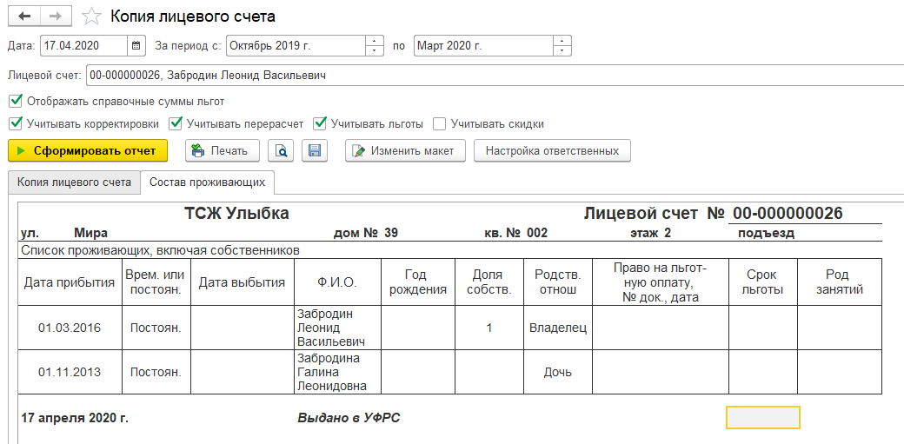Uncheck 'Учитывать корректировки' option
Viewport: 904px width, 444px height.
pyautogui.click(x=16, y=123)
